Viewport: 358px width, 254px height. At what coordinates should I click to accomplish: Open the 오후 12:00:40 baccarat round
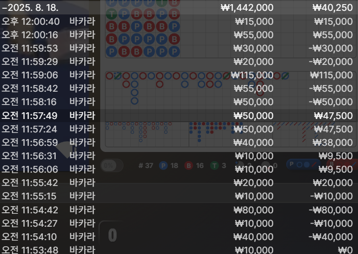pos(179,22)
